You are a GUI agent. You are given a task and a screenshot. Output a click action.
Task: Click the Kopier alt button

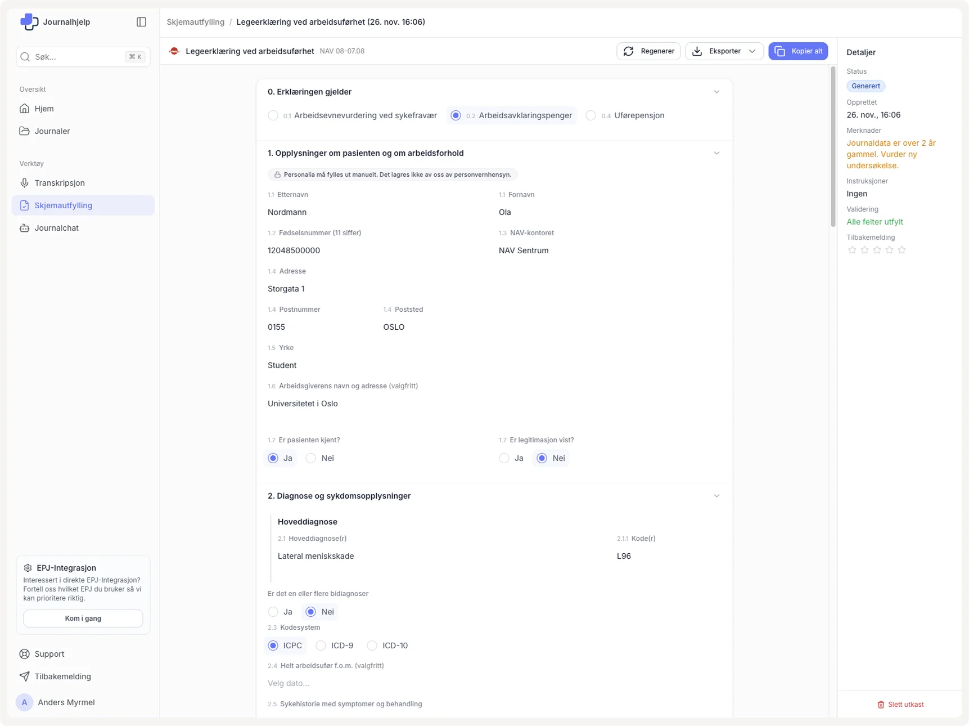point(797,51)
